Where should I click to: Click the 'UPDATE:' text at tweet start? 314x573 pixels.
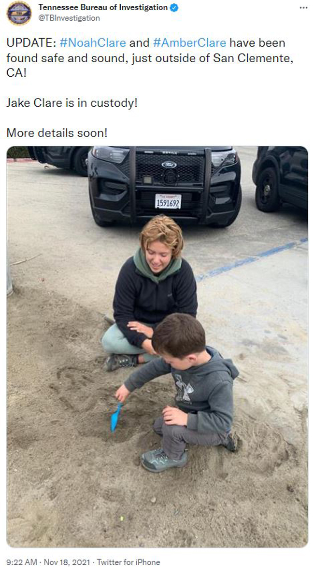[31, 43]
